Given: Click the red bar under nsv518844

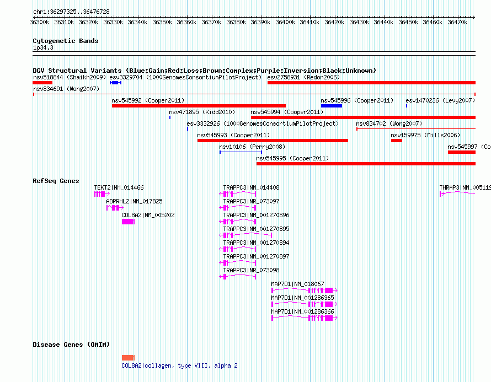Looking at the screenshot, I should pyautogui.click(x=42, y=83).
